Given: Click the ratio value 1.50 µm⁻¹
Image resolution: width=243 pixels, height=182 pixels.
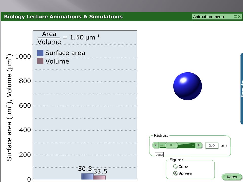Looking at the screenshot, I should coord(85,37).
